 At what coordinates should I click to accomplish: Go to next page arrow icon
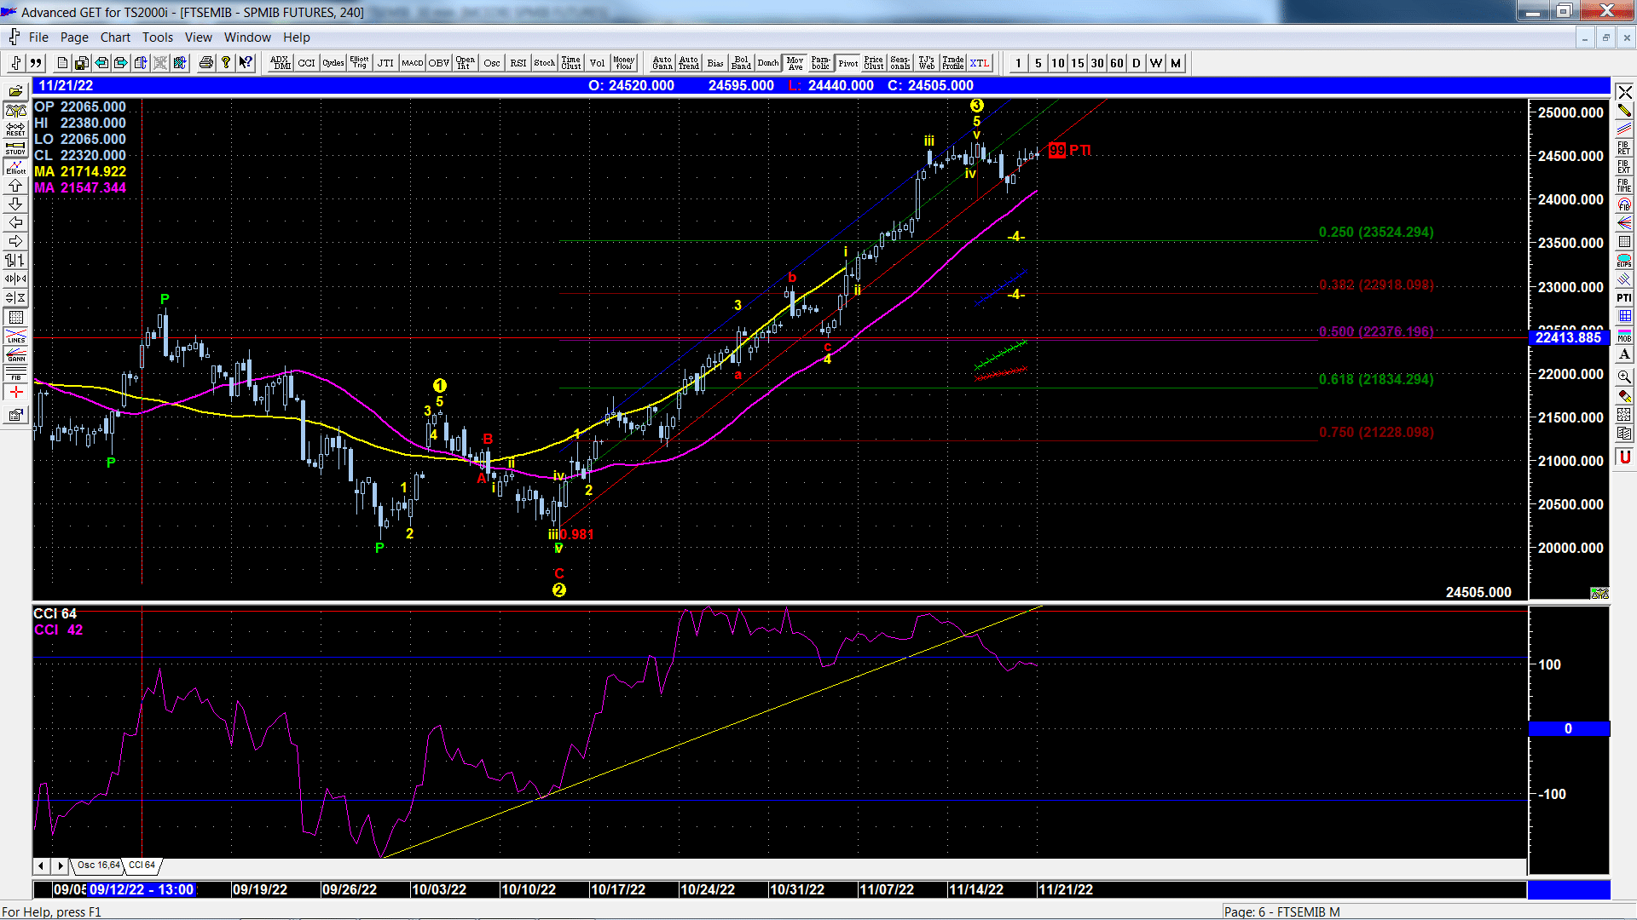coord(121,63)
